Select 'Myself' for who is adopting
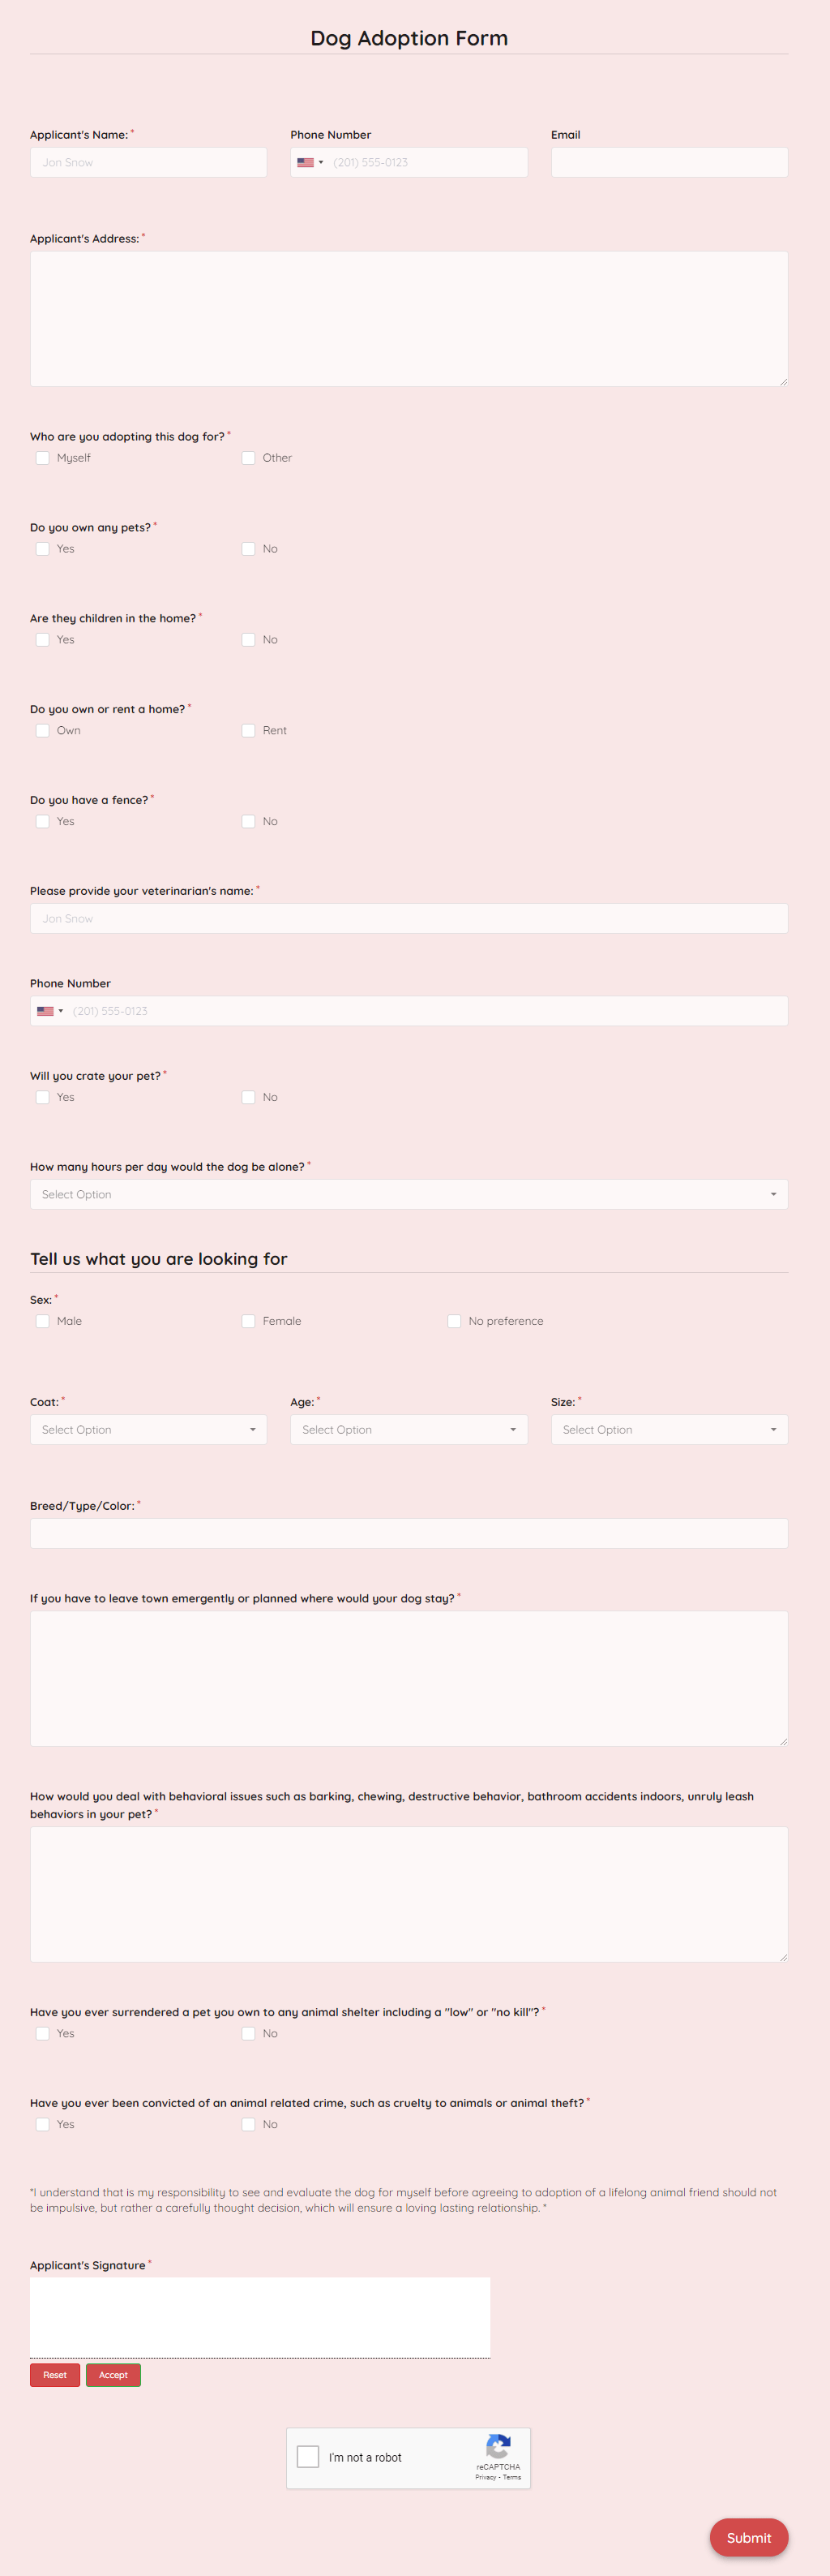 click(43, 458)
